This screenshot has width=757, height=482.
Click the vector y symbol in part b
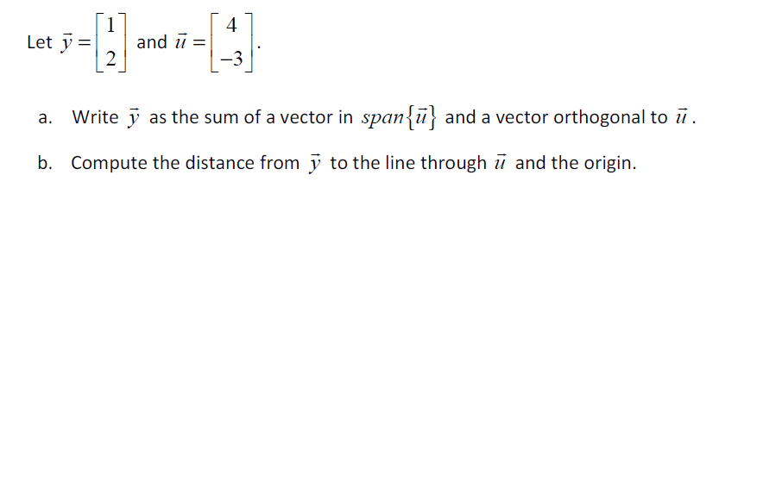coord(315,163)
